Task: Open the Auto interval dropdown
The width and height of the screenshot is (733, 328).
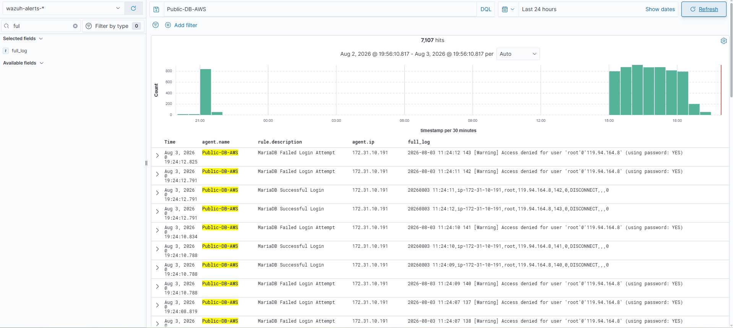Action: (x=518, y=54)
